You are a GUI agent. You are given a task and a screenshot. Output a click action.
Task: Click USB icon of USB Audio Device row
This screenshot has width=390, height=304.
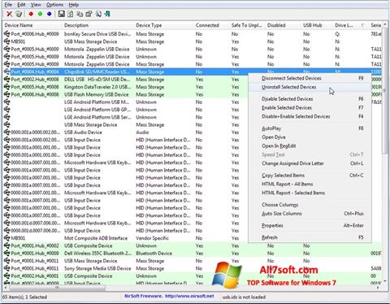pos(7,132)
